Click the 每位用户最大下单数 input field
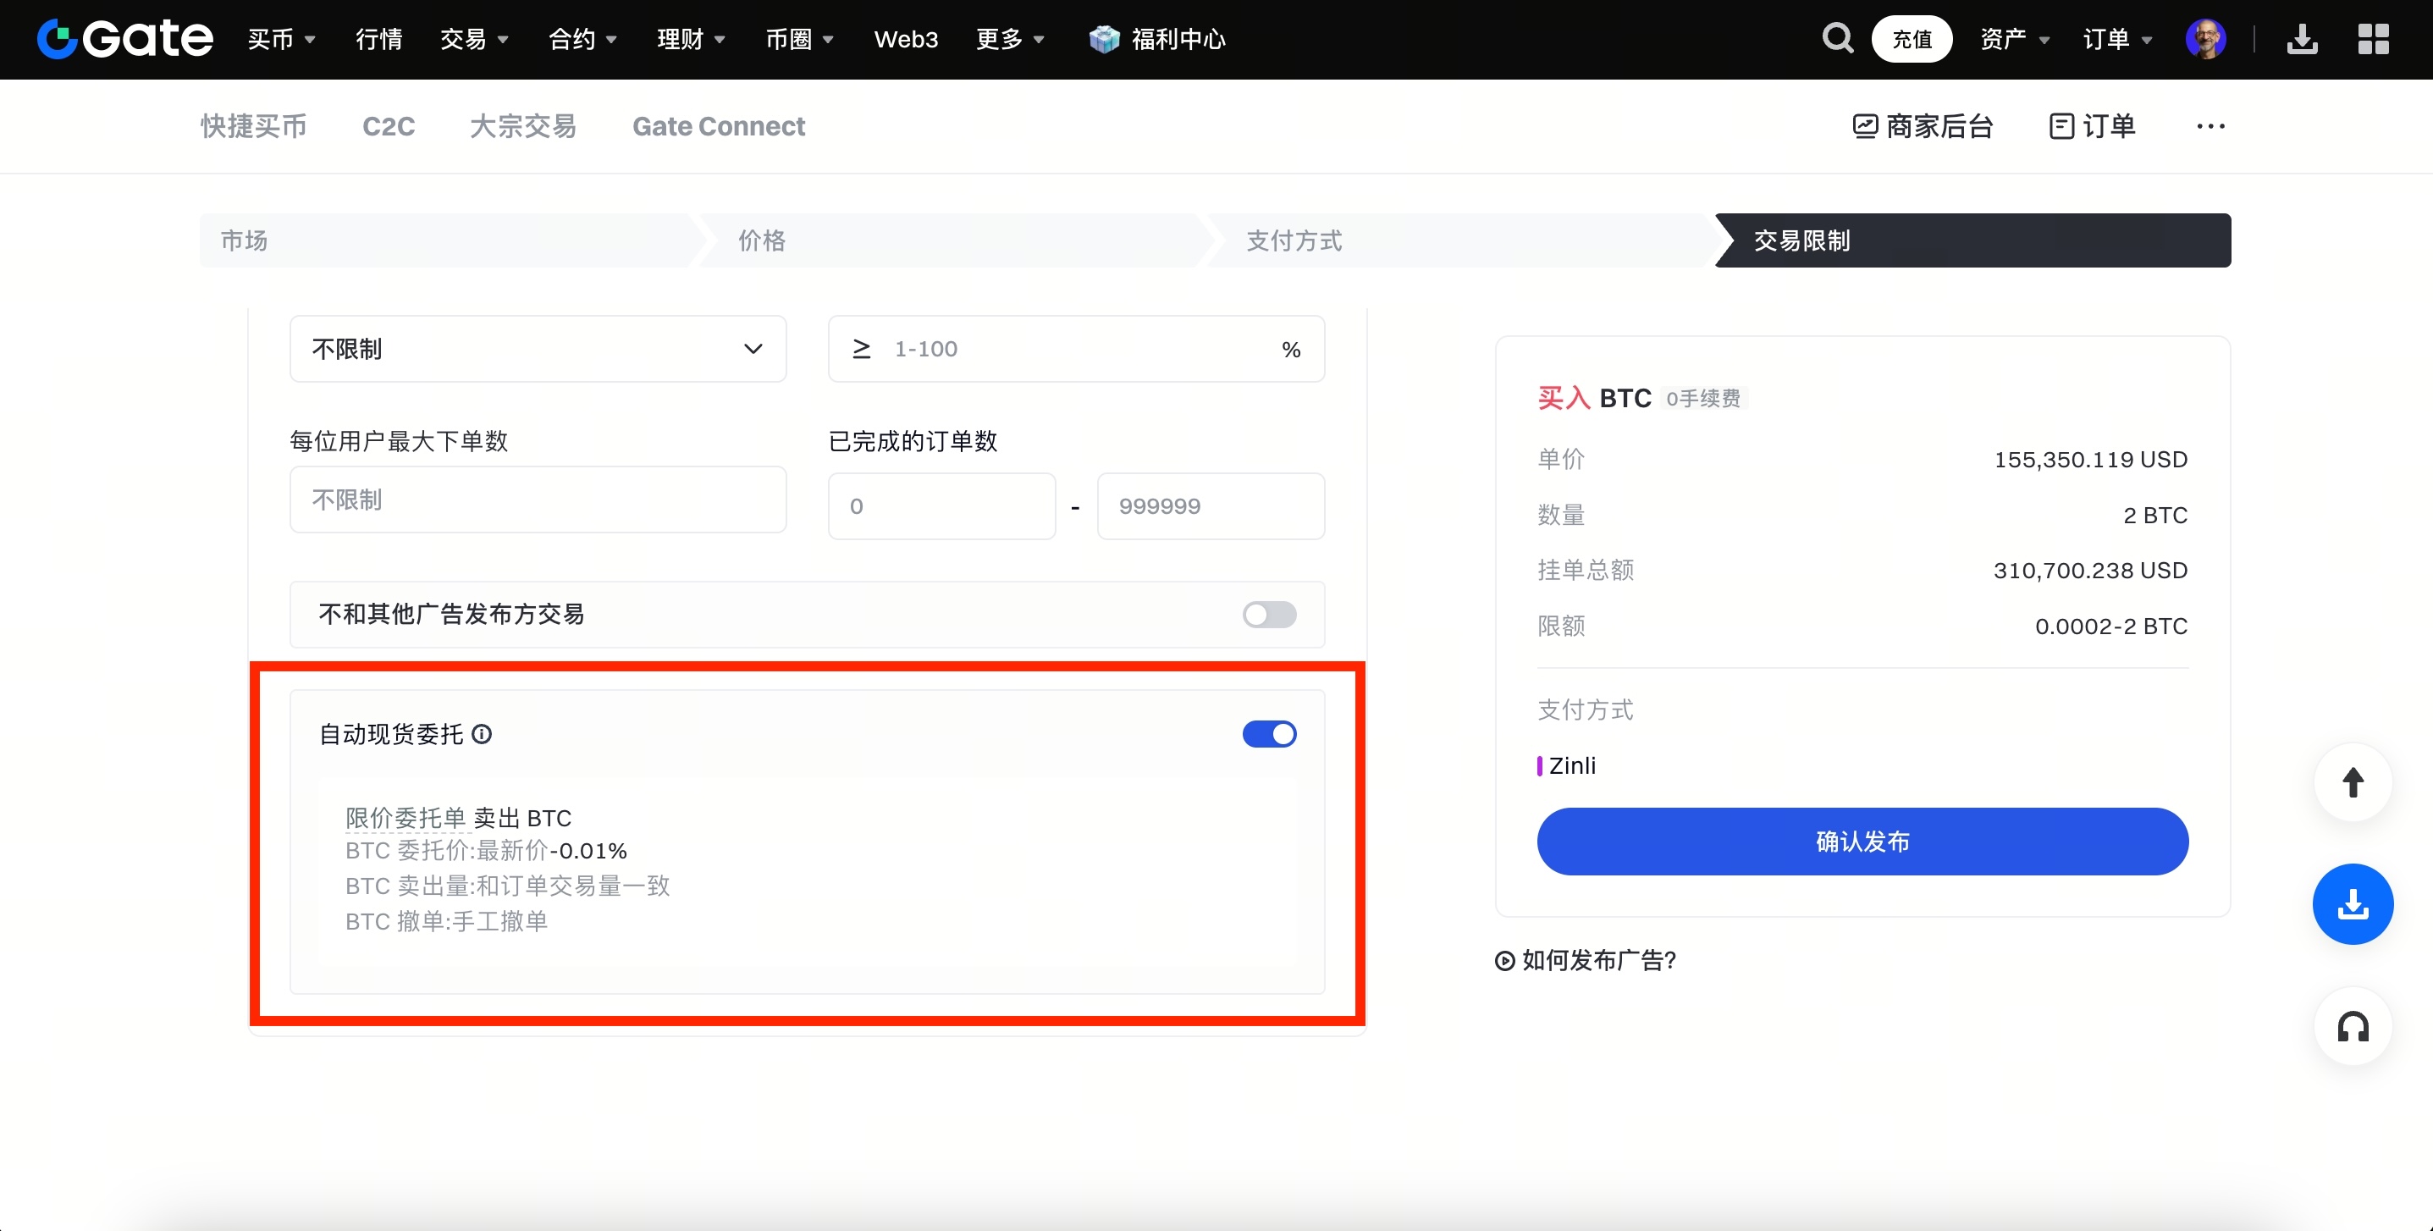 538,500
